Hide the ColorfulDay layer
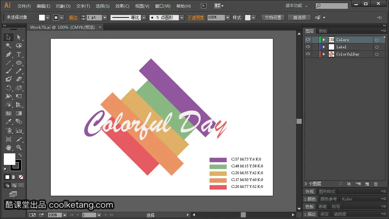389x219 pixels. tap(308, 54)
